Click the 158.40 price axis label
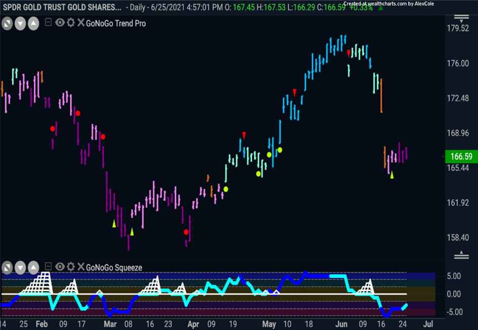478x330 pixels. (458, 238)
